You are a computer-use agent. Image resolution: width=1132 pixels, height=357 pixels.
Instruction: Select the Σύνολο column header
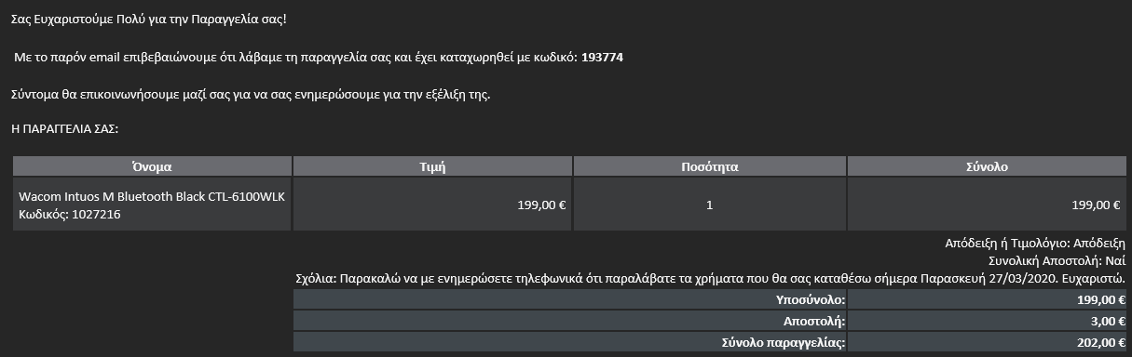click(988, 166)
